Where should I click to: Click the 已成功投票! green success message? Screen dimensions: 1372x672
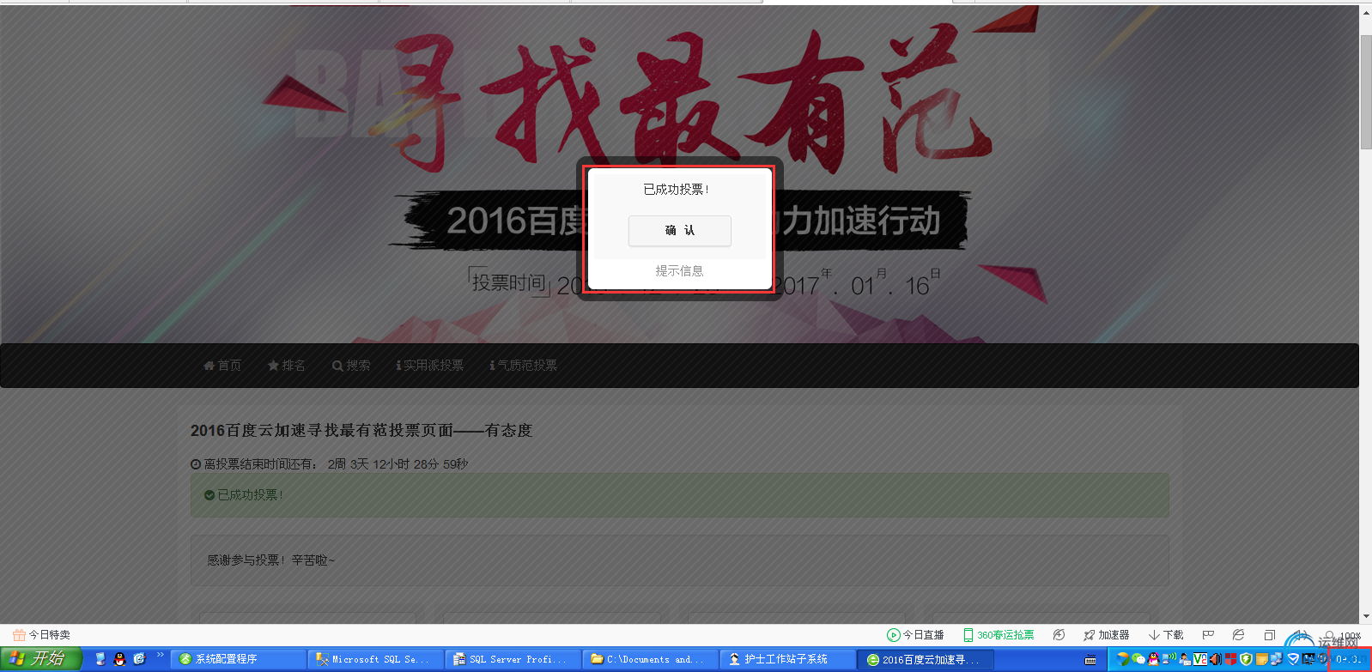click(x=679, y=495)
